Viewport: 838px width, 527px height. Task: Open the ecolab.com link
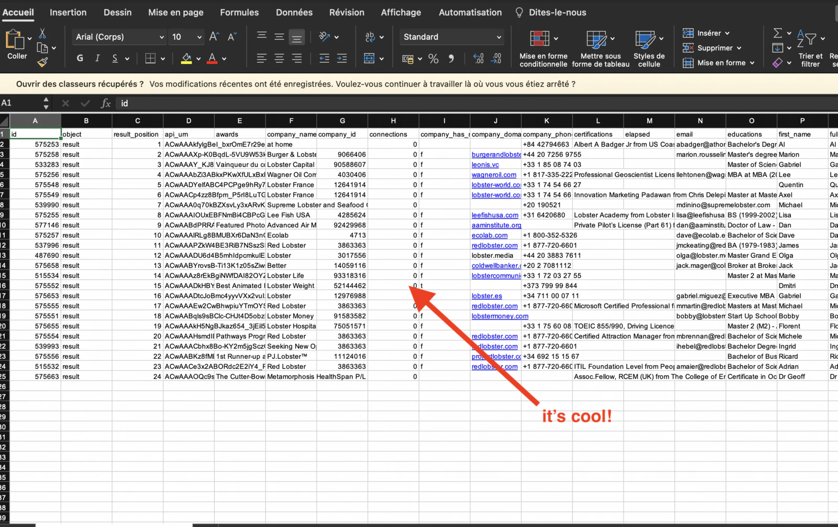coord(490,235)
